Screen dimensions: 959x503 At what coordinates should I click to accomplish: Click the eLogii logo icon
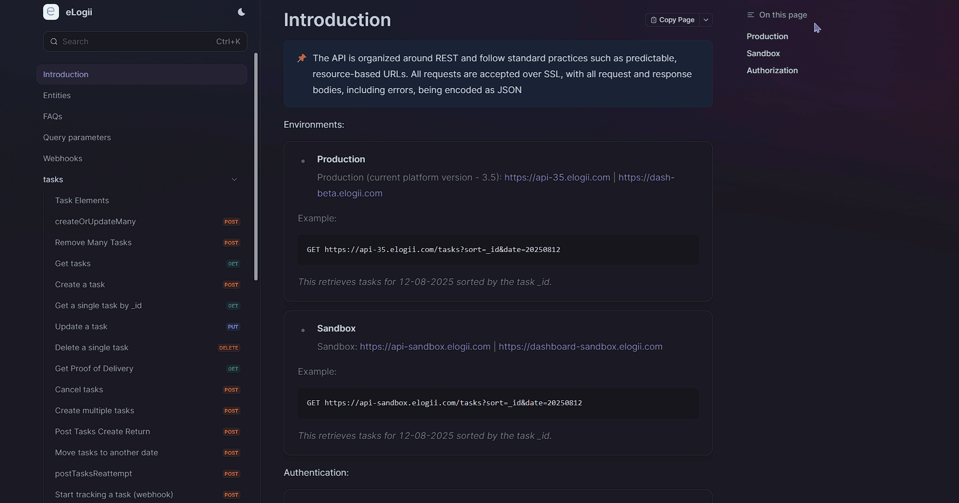pos(51,12)
